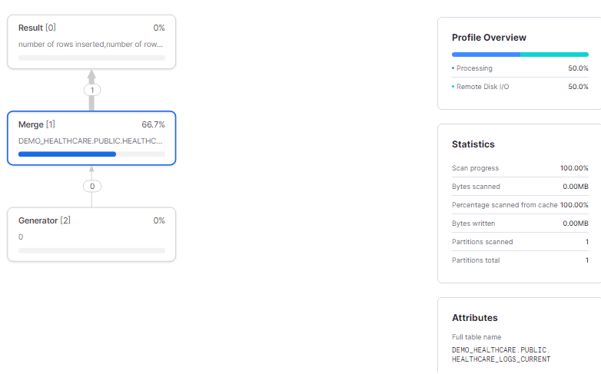Click the Percentage scanned from cache row
The width and height of the screenshot is (601, 374).
pos(520,205)
